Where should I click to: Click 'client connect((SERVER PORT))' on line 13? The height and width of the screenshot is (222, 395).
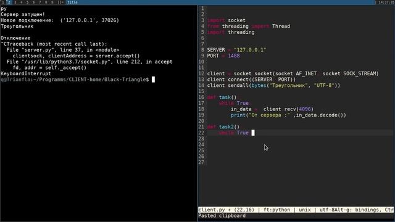pos(251,80)
